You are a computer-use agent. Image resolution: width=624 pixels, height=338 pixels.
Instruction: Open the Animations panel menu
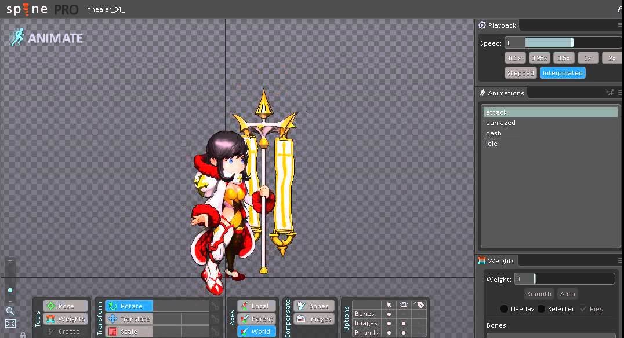tap(619, 93)
